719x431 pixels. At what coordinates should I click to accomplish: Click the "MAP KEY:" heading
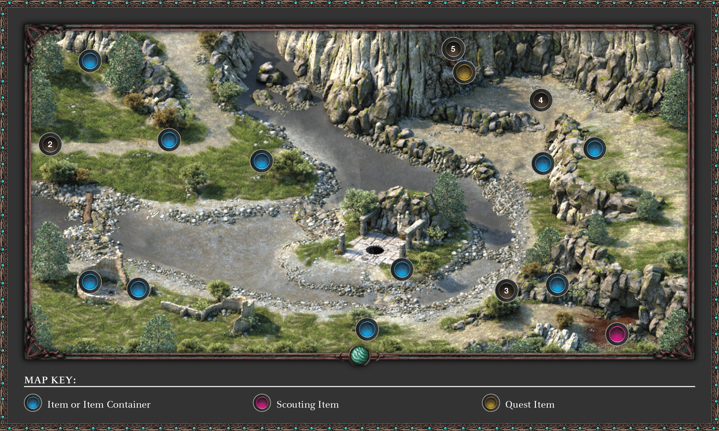point(50,380)
